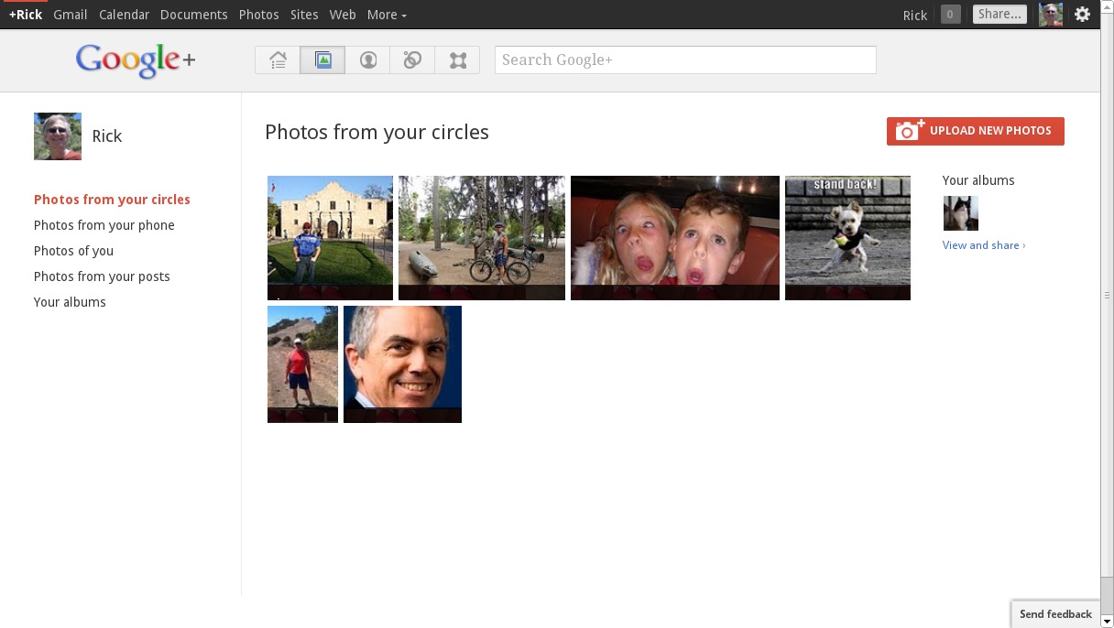Click the Google+ logo
The width and height of the screenshot is (1114, 628).
tap(136, 60)
